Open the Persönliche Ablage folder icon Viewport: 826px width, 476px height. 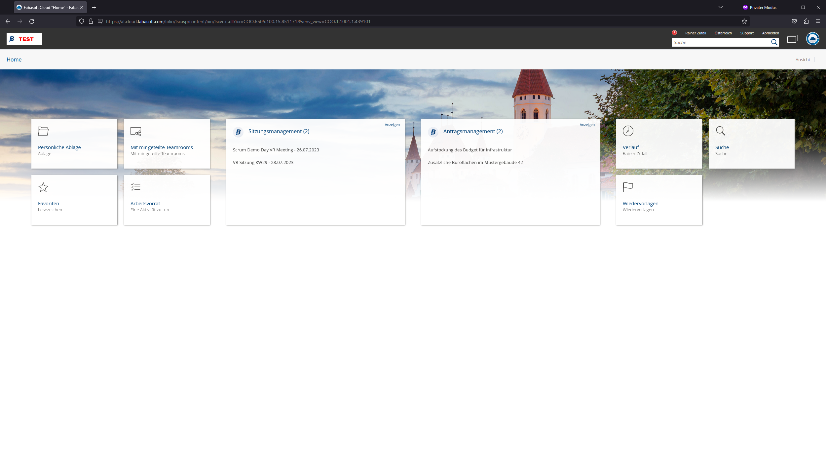43,131
